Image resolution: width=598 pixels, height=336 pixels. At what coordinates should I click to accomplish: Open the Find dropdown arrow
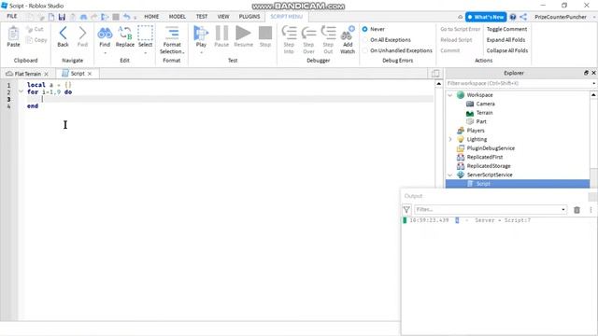pyautogui.click(x=105, y=52)
